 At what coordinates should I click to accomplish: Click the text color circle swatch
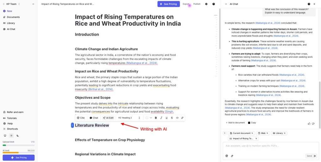click(146, 118)
